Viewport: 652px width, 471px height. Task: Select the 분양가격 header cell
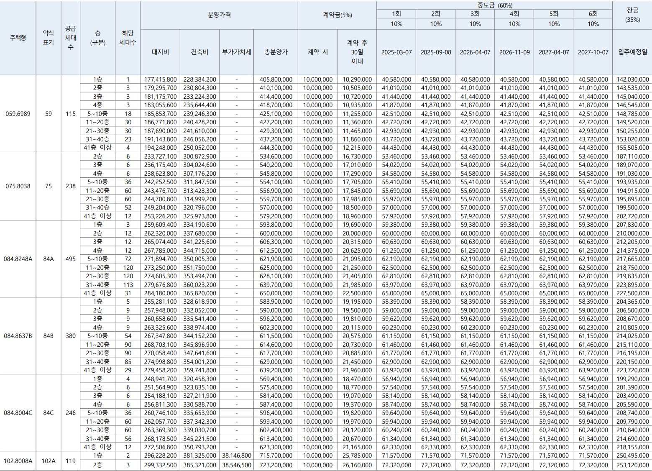pyautogui.click(x=219, y=15)
